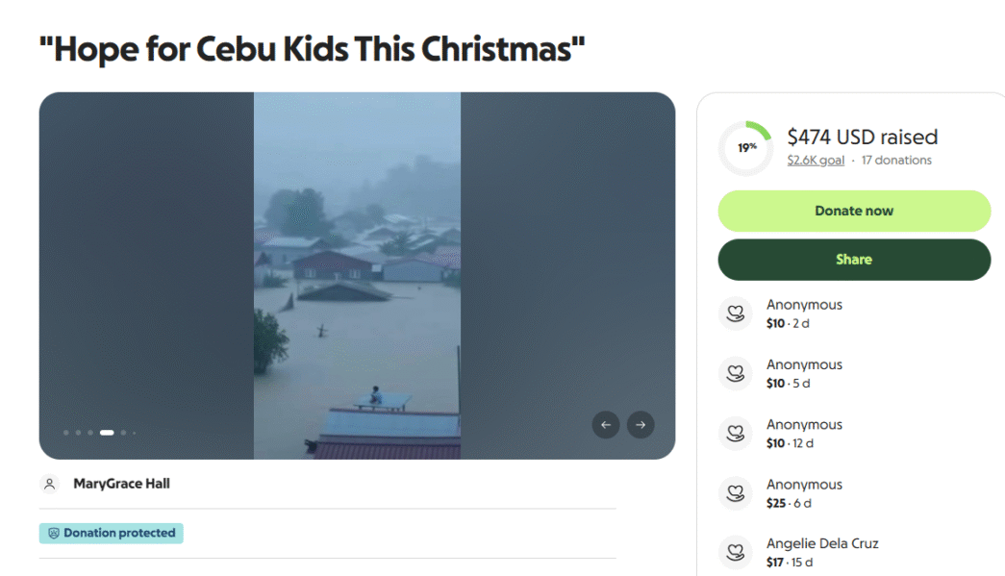
Task: Click heart icon beside $25 · 6 d donation
Action: coord(736,493)
